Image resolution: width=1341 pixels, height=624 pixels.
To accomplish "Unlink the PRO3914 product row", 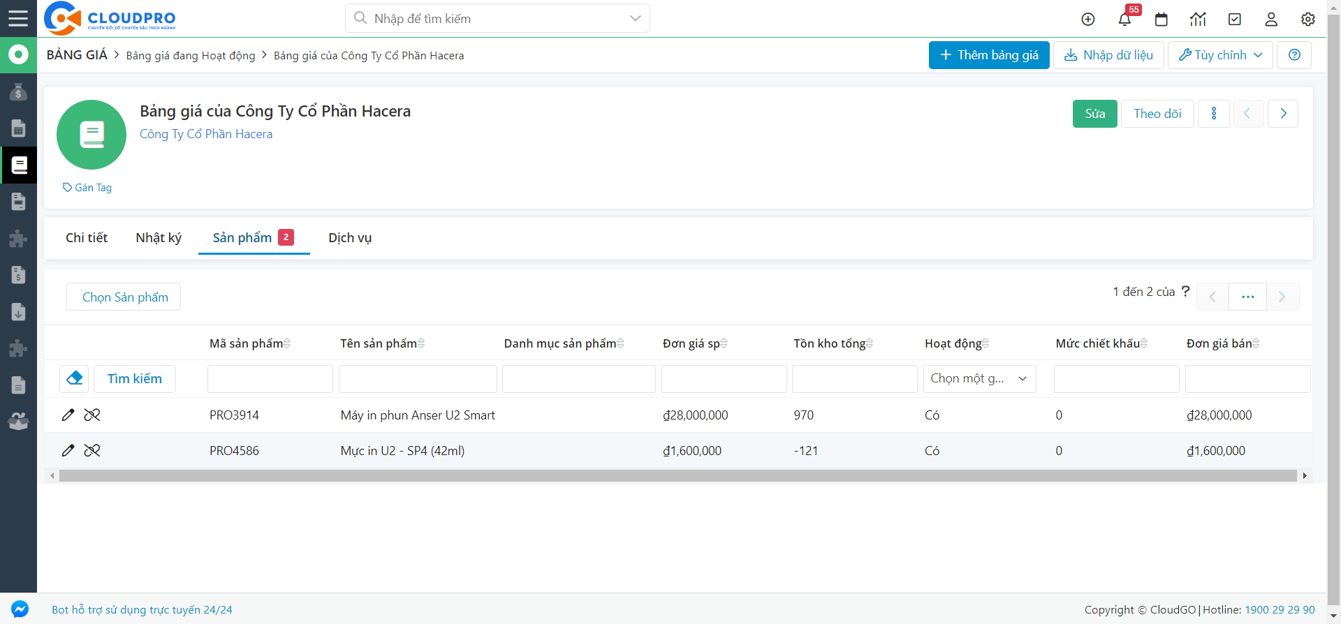I will 92,415.
